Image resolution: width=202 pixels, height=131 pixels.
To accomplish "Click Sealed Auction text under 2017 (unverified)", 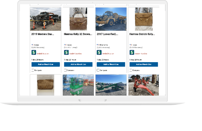I will click(x=108, y=54).
